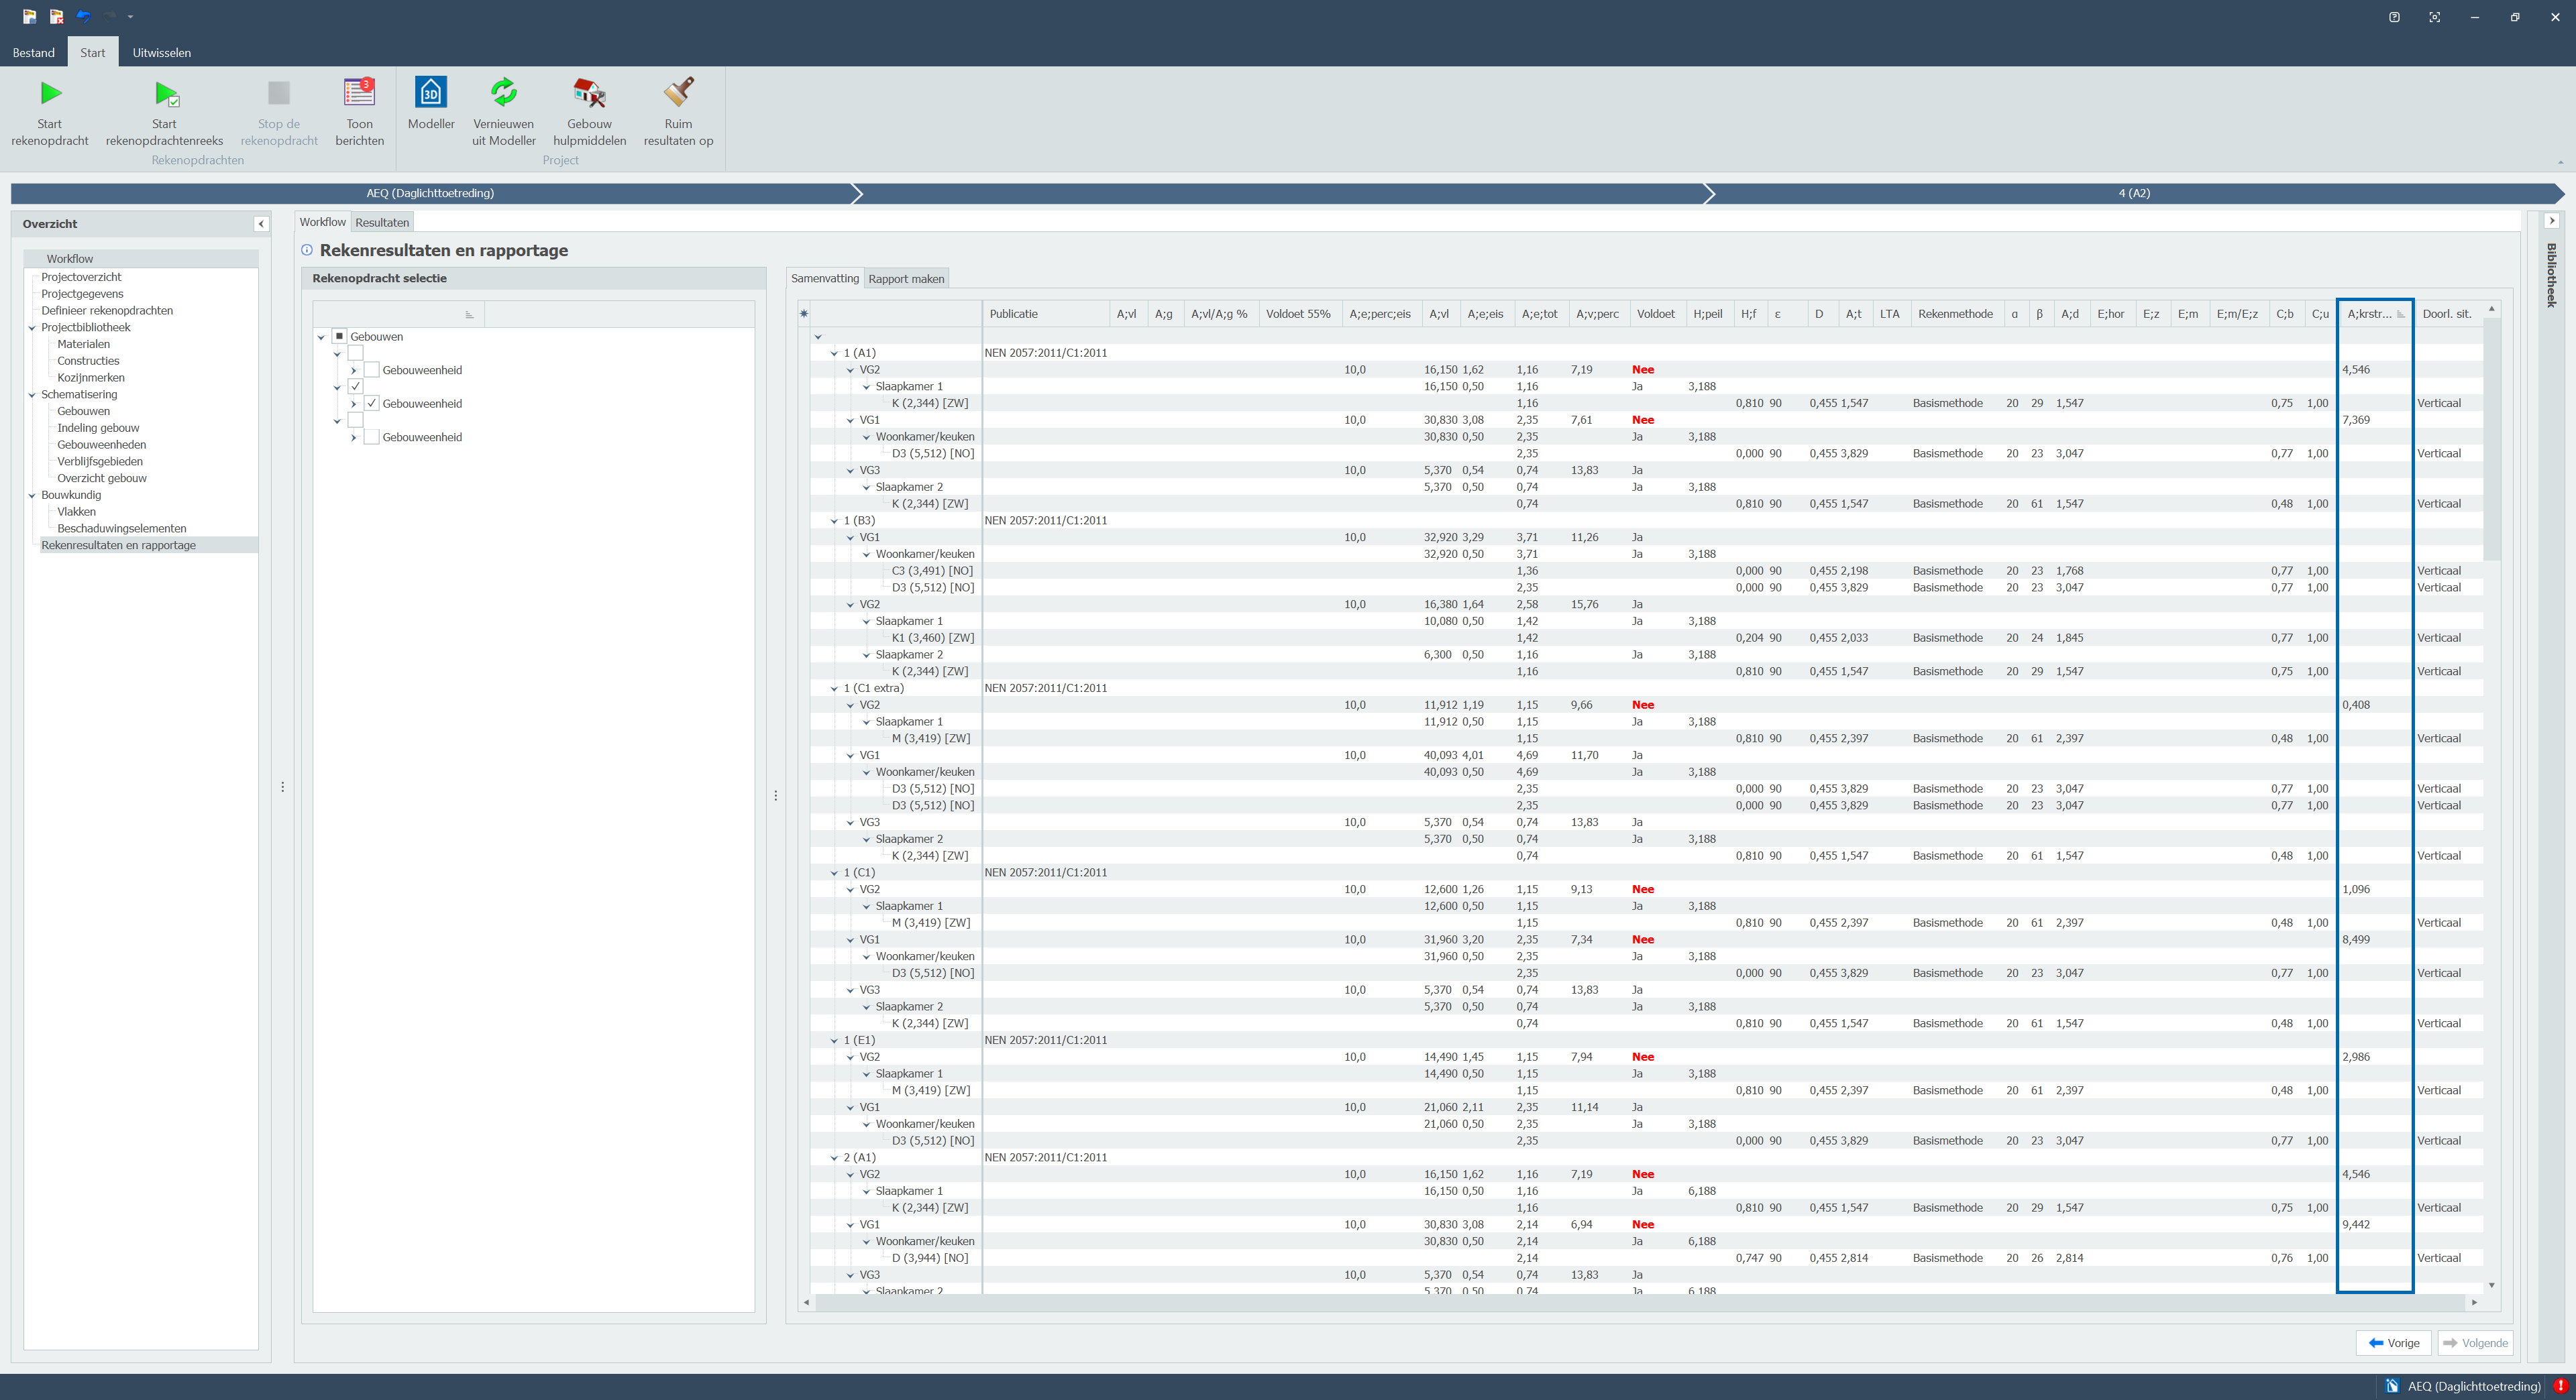Click the Start rekenopdracht play icon

click(x=50, y=94)
